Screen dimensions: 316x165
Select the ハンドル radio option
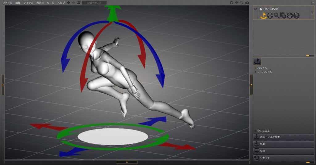point(255,68)
